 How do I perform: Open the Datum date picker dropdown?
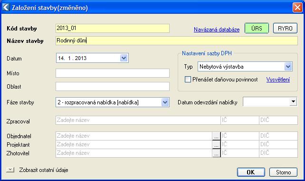pos(124,58)
